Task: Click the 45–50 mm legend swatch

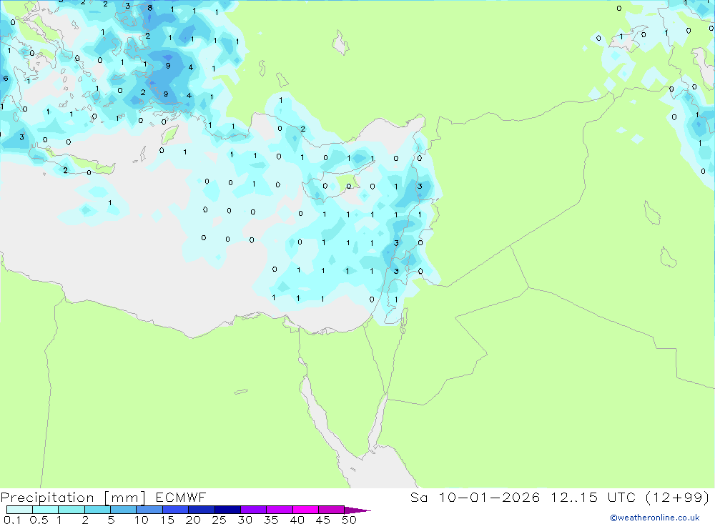Action: tap(332, 510)
